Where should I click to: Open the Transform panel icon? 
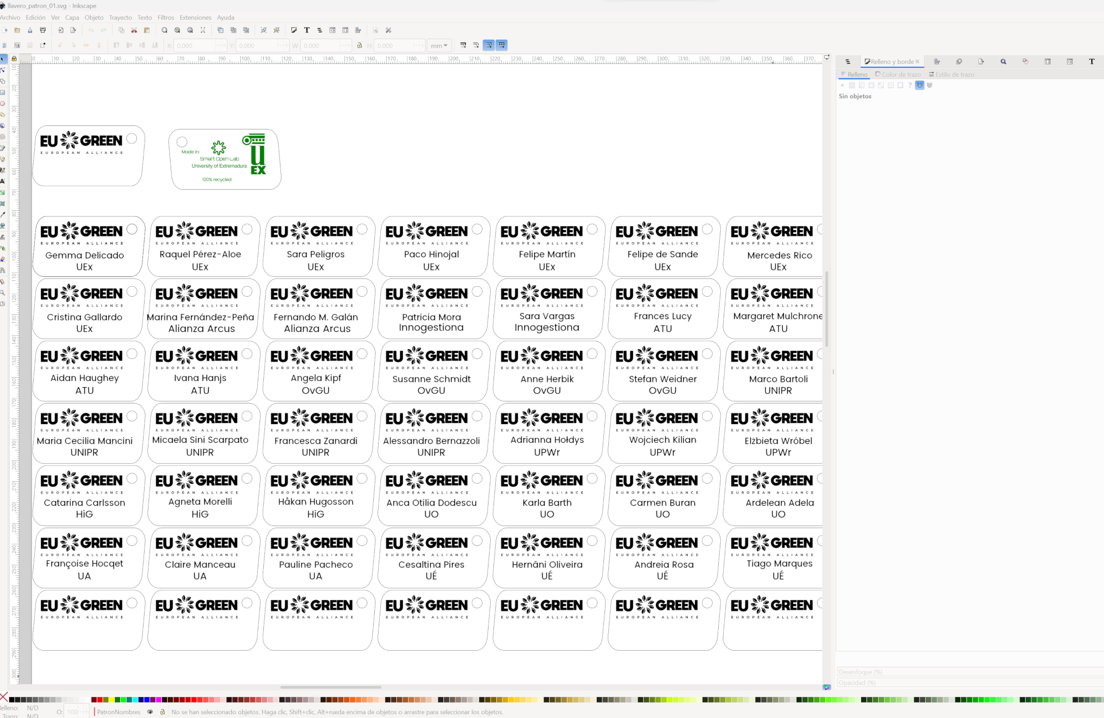[1025, 62]
